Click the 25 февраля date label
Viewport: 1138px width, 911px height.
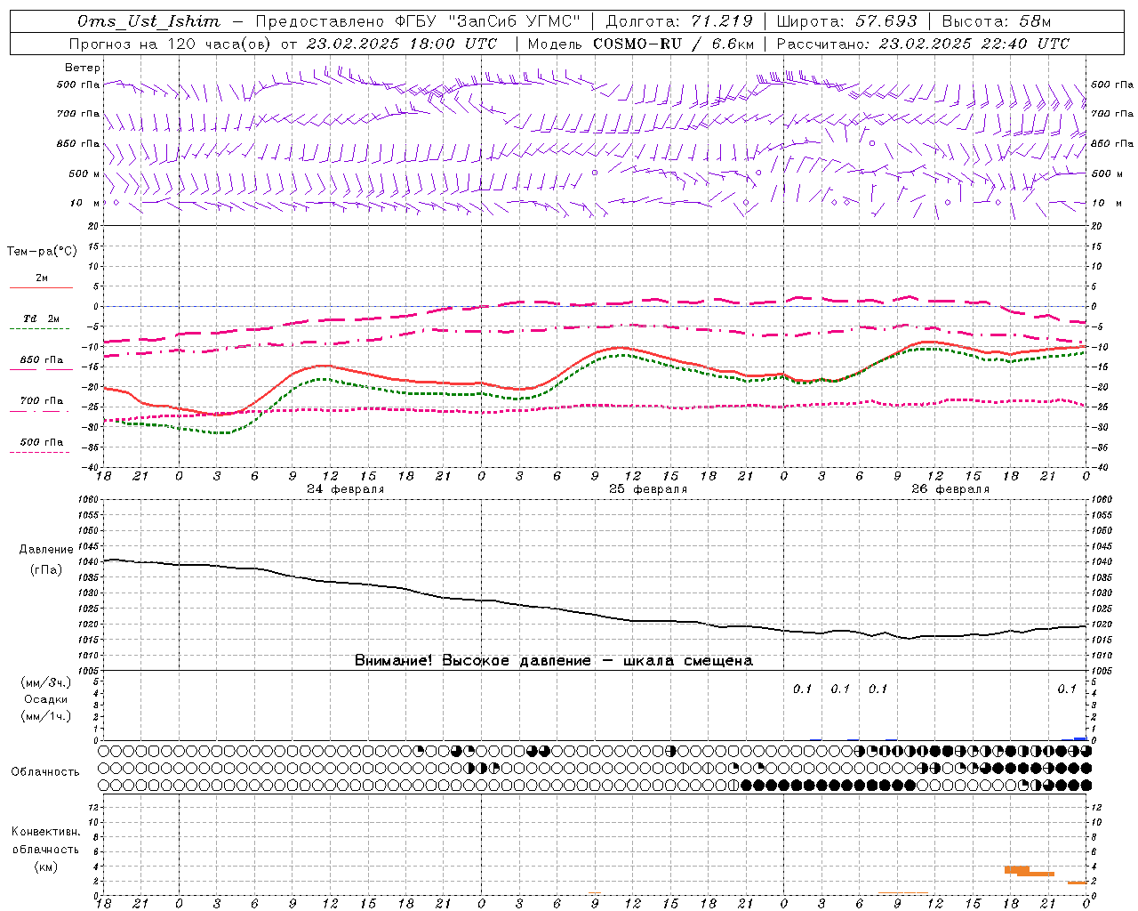[x=648, y=489]
